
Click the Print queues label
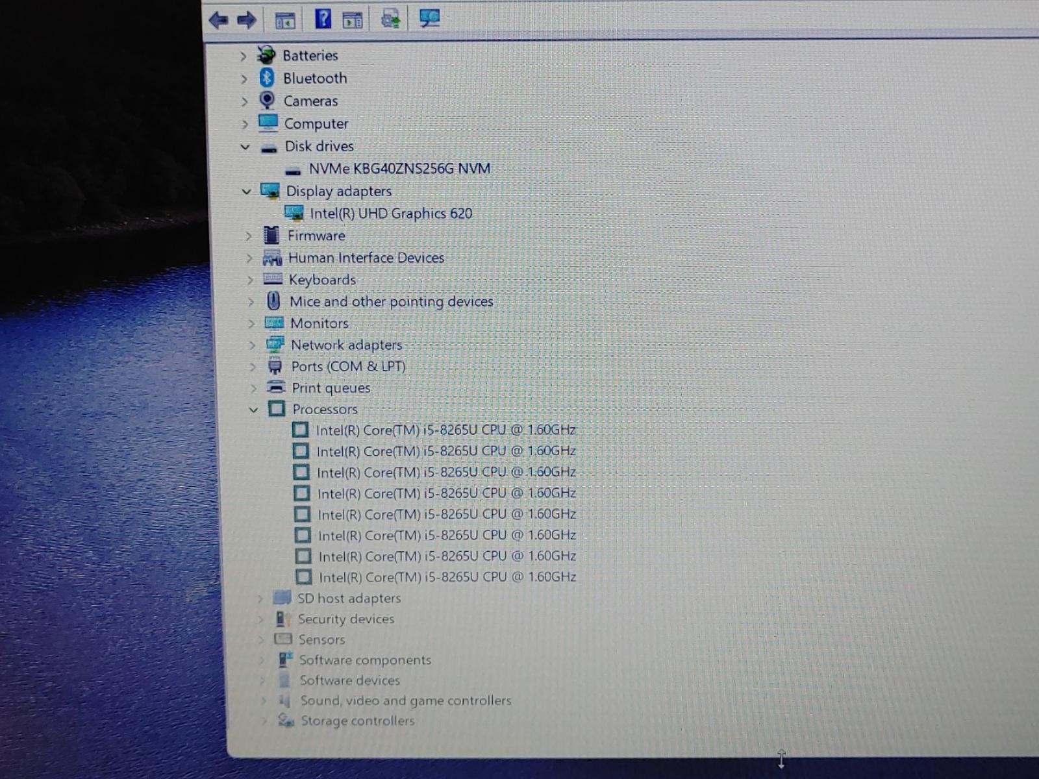tap(331, 388)
